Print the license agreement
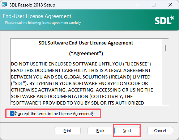This screenshot has height=140, width=179. click(x=68, y=131)
